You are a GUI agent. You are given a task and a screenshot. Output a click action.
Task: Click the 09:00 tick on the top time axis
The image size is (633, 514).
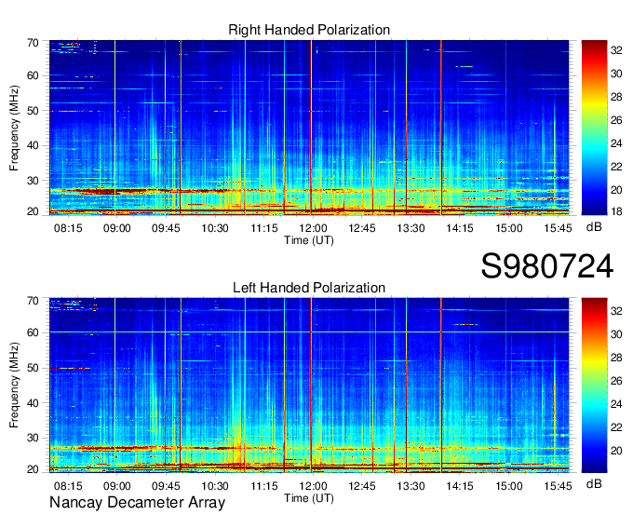coord(116,228)
